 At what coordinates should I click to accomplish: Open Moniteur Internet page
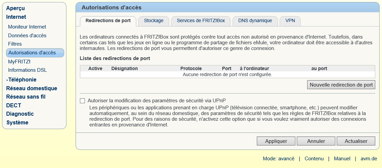(27, 27)
